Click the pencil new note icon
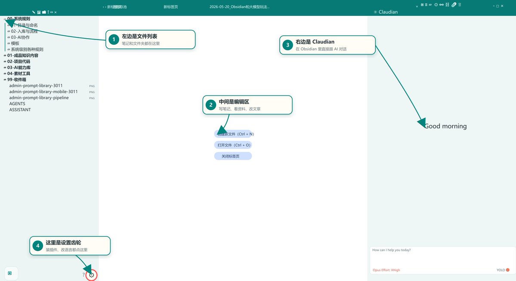The image size is (516, 281). click(34, 12)
